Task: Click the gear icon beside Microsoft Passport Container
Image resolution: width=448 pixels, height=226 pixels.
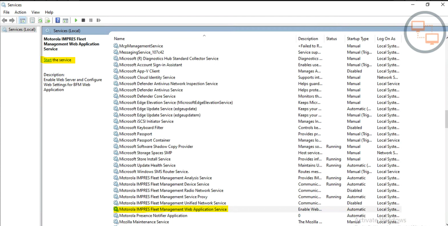Action: click(116, 140)
